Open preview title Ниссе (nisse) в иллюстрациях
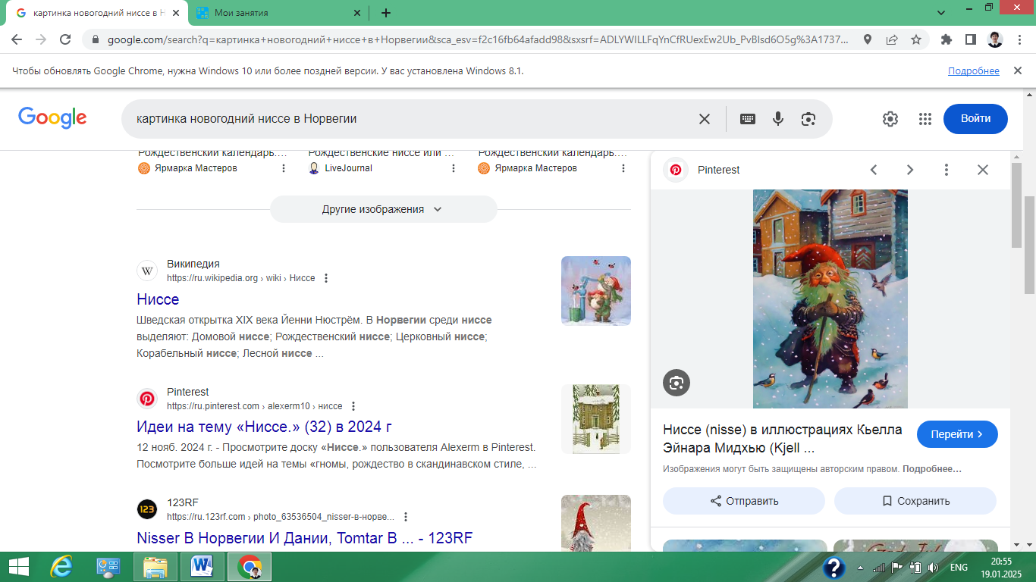Screen dimensions: 1036x582 (x=783, y=439)
